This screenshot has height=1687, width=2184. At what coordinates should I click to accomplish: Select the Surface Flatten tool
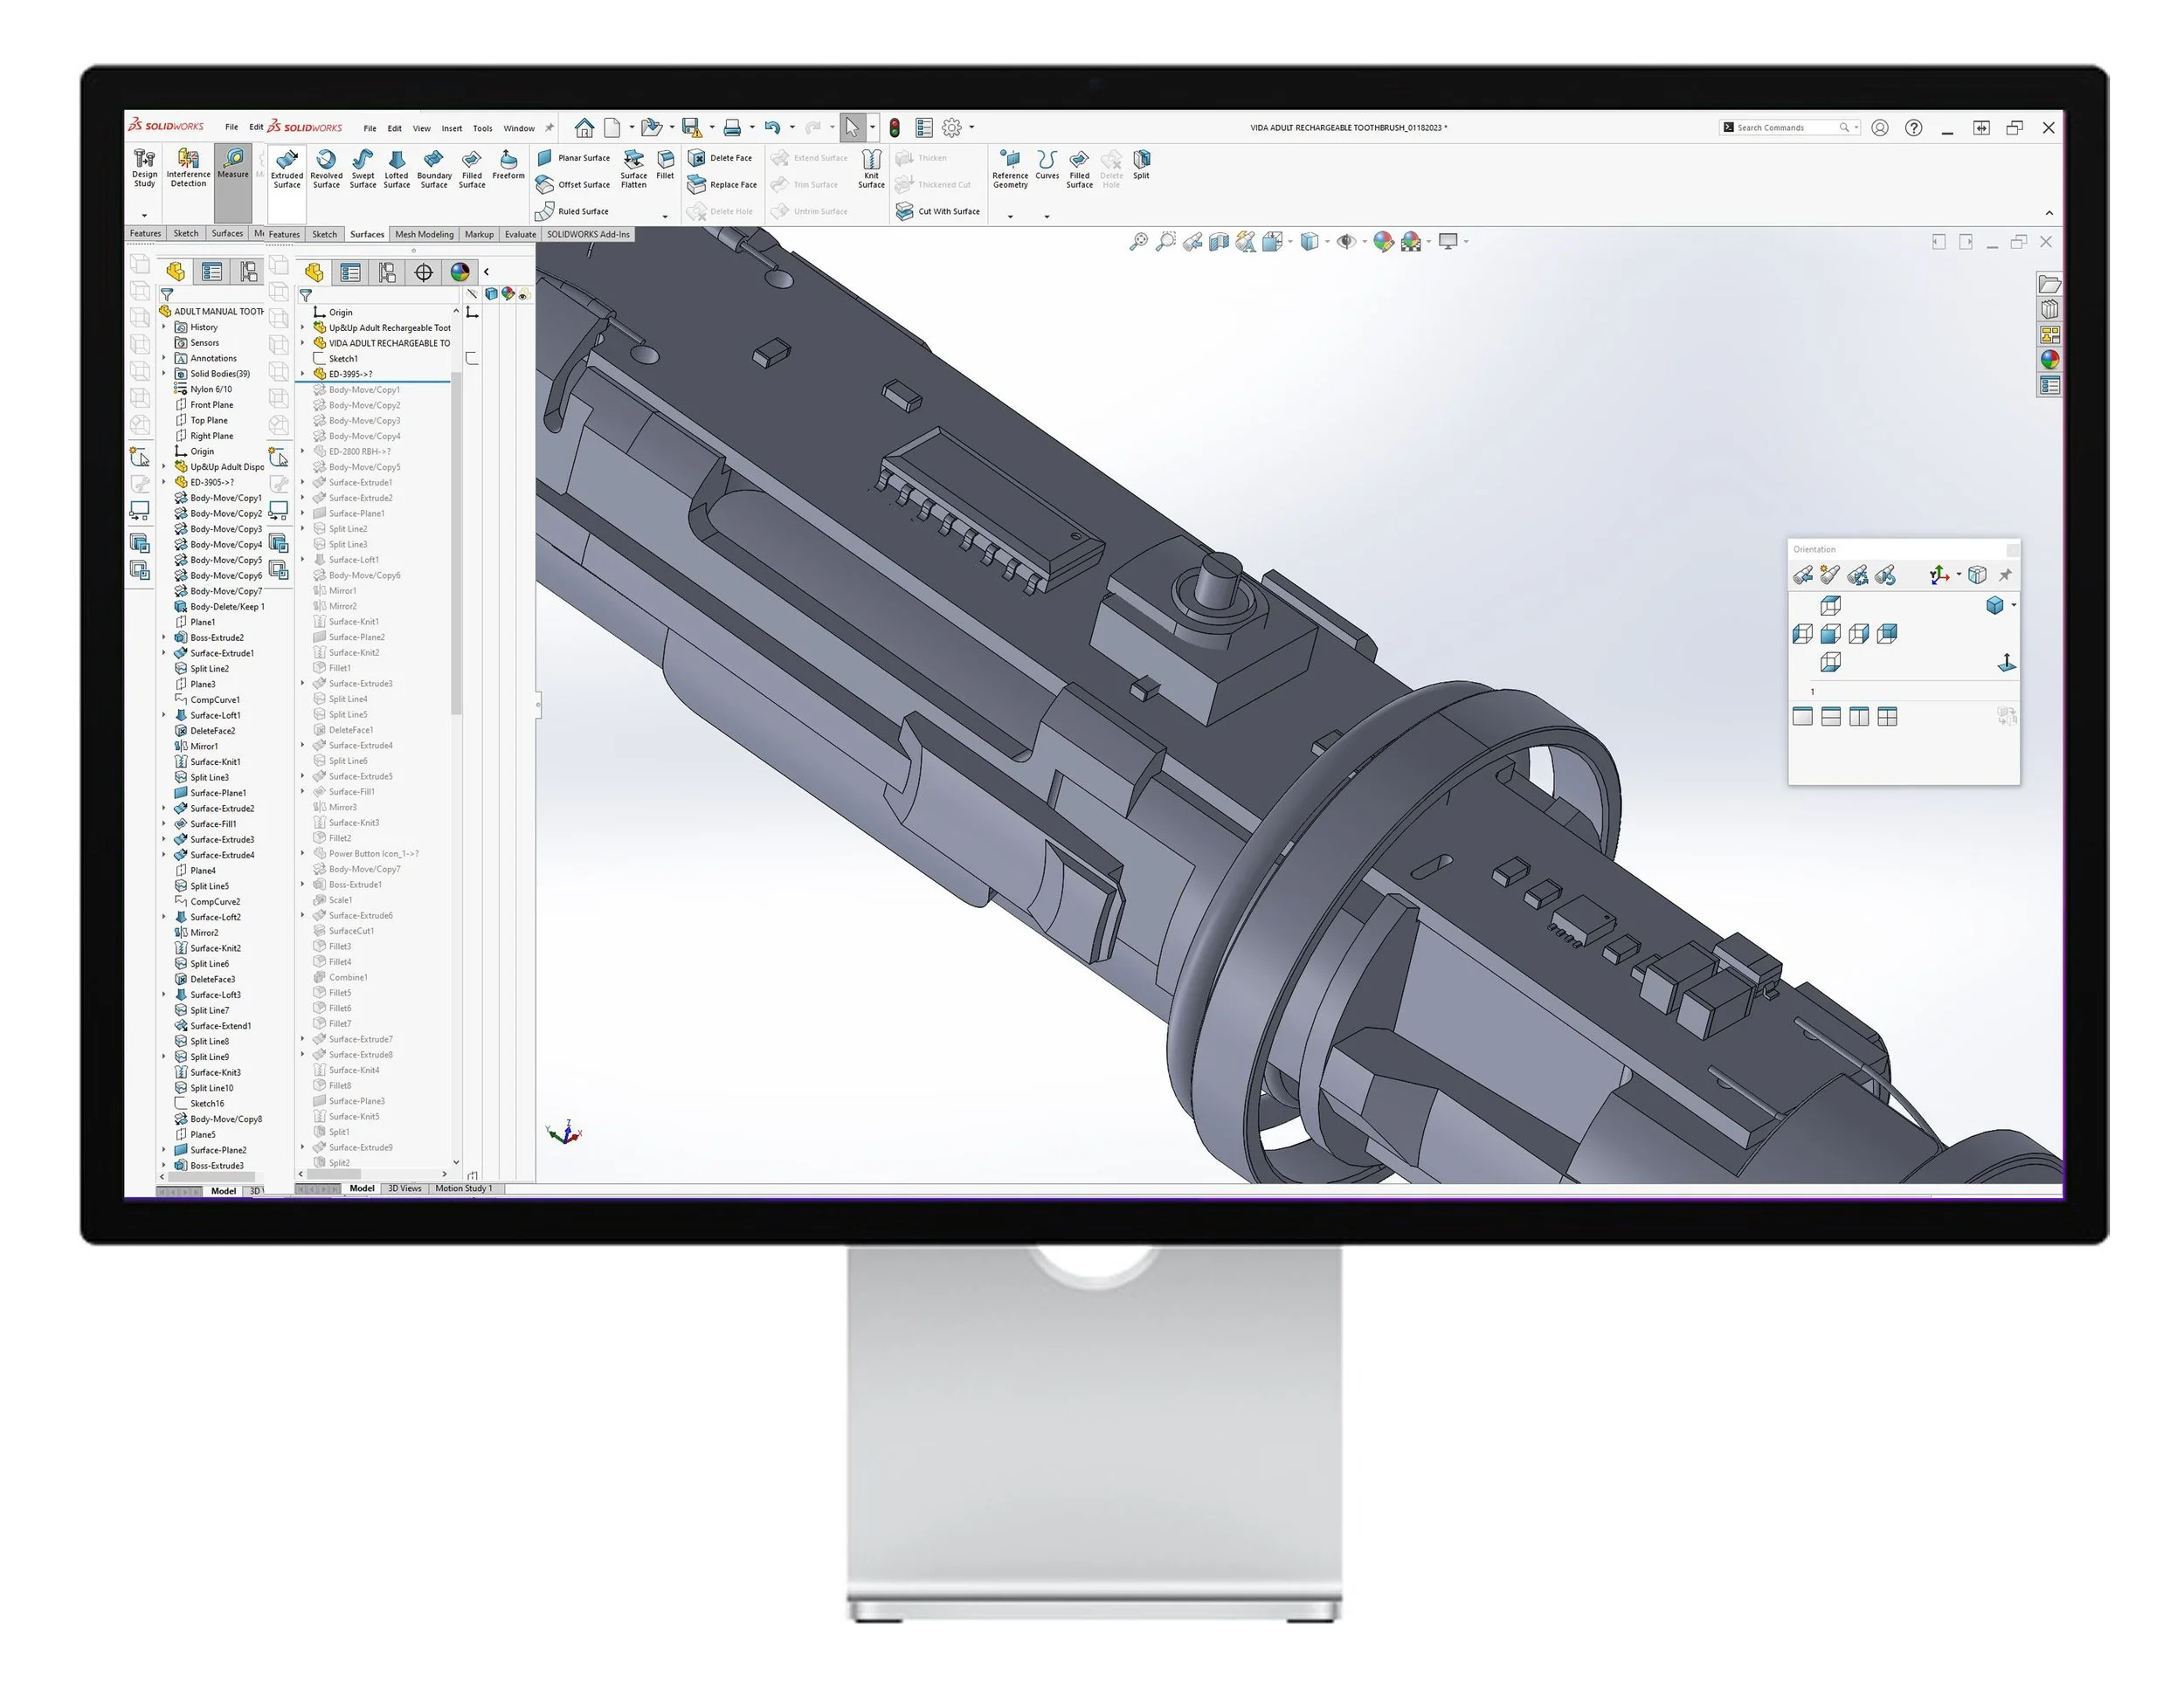pos(634,172)
